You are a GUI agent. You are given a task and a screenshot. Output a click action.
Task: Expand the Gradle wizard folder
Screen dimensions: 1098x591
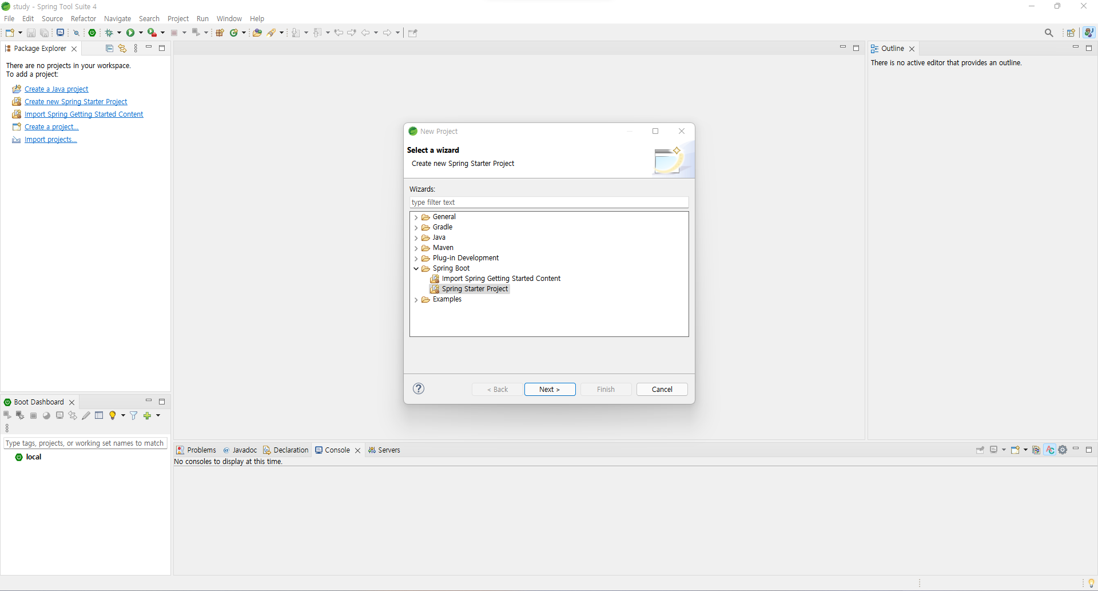pos(416,228)
